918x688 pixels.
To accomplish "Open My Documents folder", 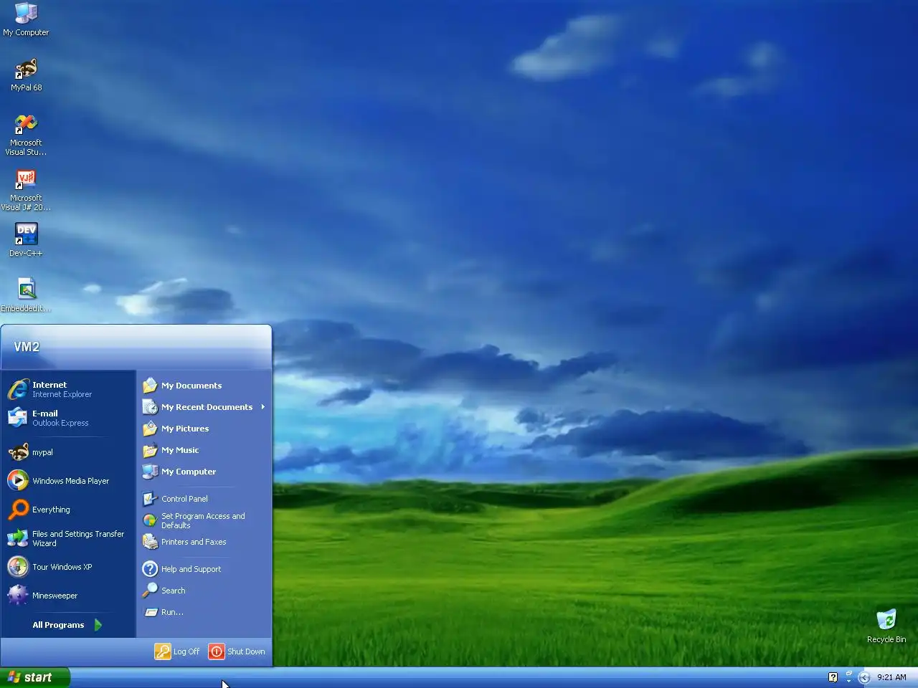I will coord(204,386).
